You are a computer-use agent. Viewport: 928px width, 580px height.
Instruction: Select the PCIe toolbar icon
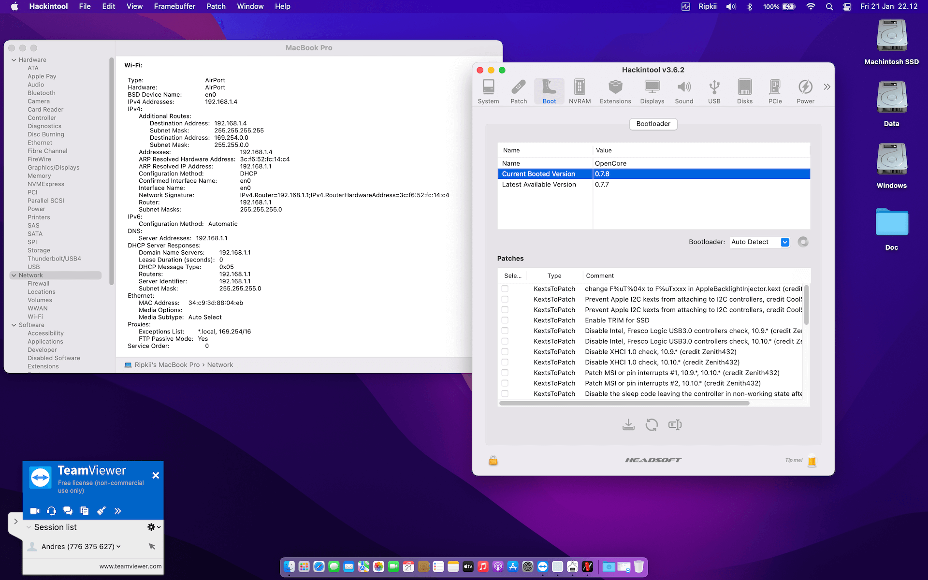(x=775, y=91)
